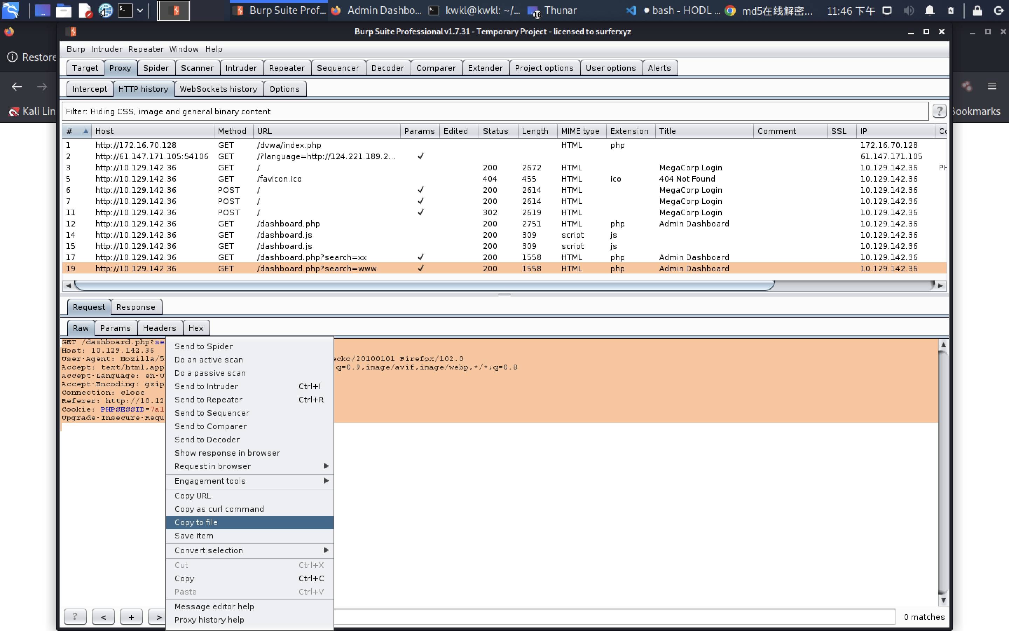Image resolution: width=1009 pixels, height=631 pixels.
Task: Switch to the Extender tab
Action: click(x=485, y=68)
